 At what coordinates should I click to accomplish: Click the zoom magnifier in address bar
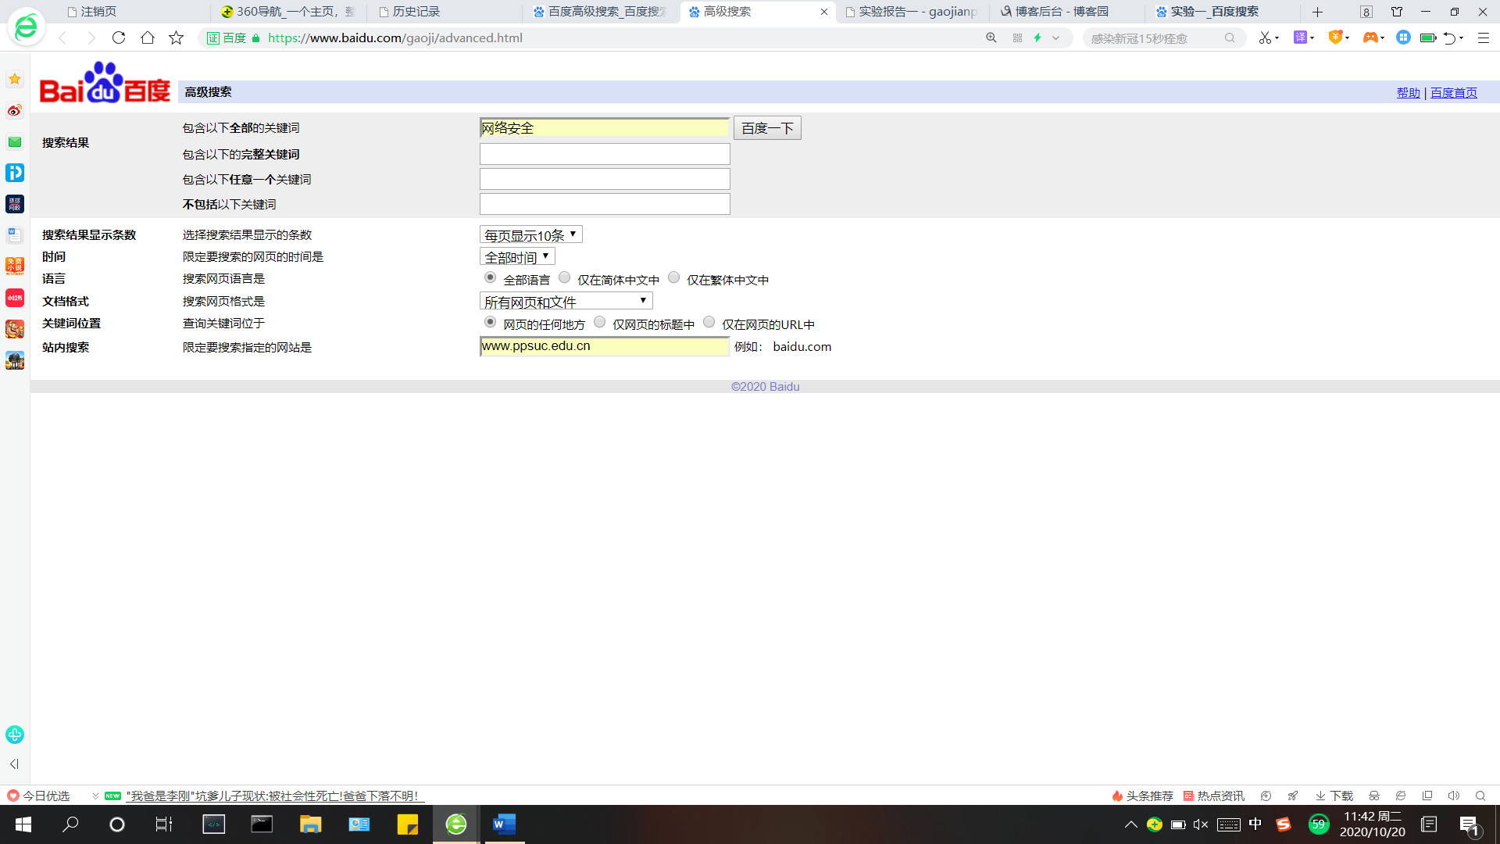(991, 38)
